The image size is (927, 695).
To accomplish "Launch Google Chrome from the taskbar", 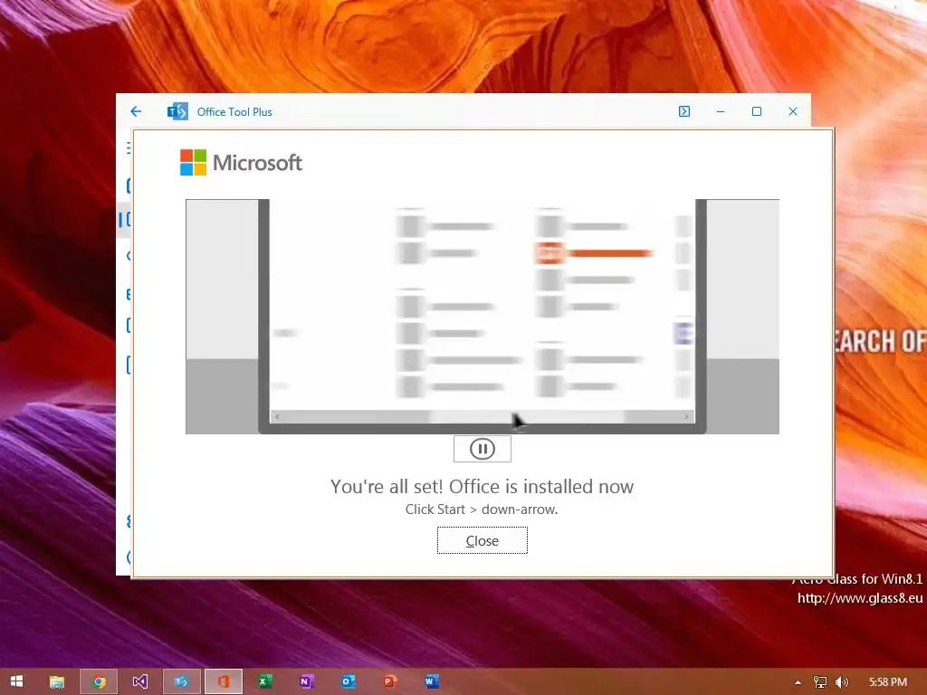I will click(99, 681).
